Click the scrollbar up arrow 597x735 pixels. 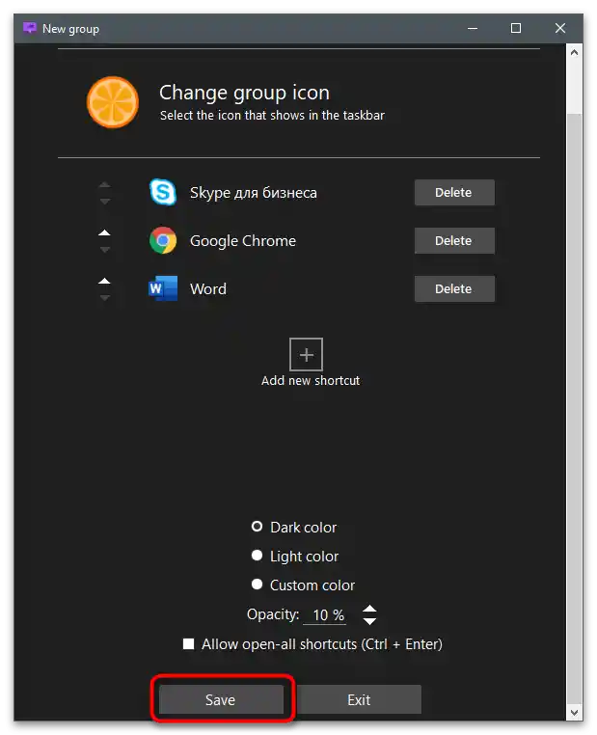(574, 52)
